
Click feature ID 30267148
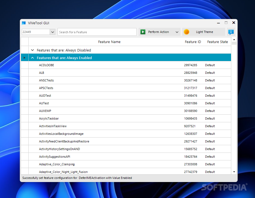tap(190, 80)
